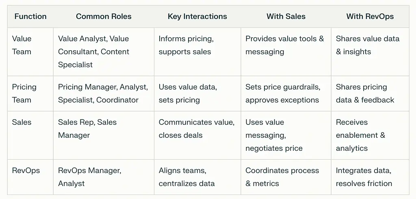
Task: Click the Pricing Manager roles cell
Action: pos(103,93)
